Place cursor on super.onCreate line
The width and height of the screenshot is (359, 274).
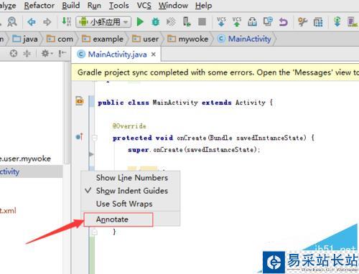point(194,150)
